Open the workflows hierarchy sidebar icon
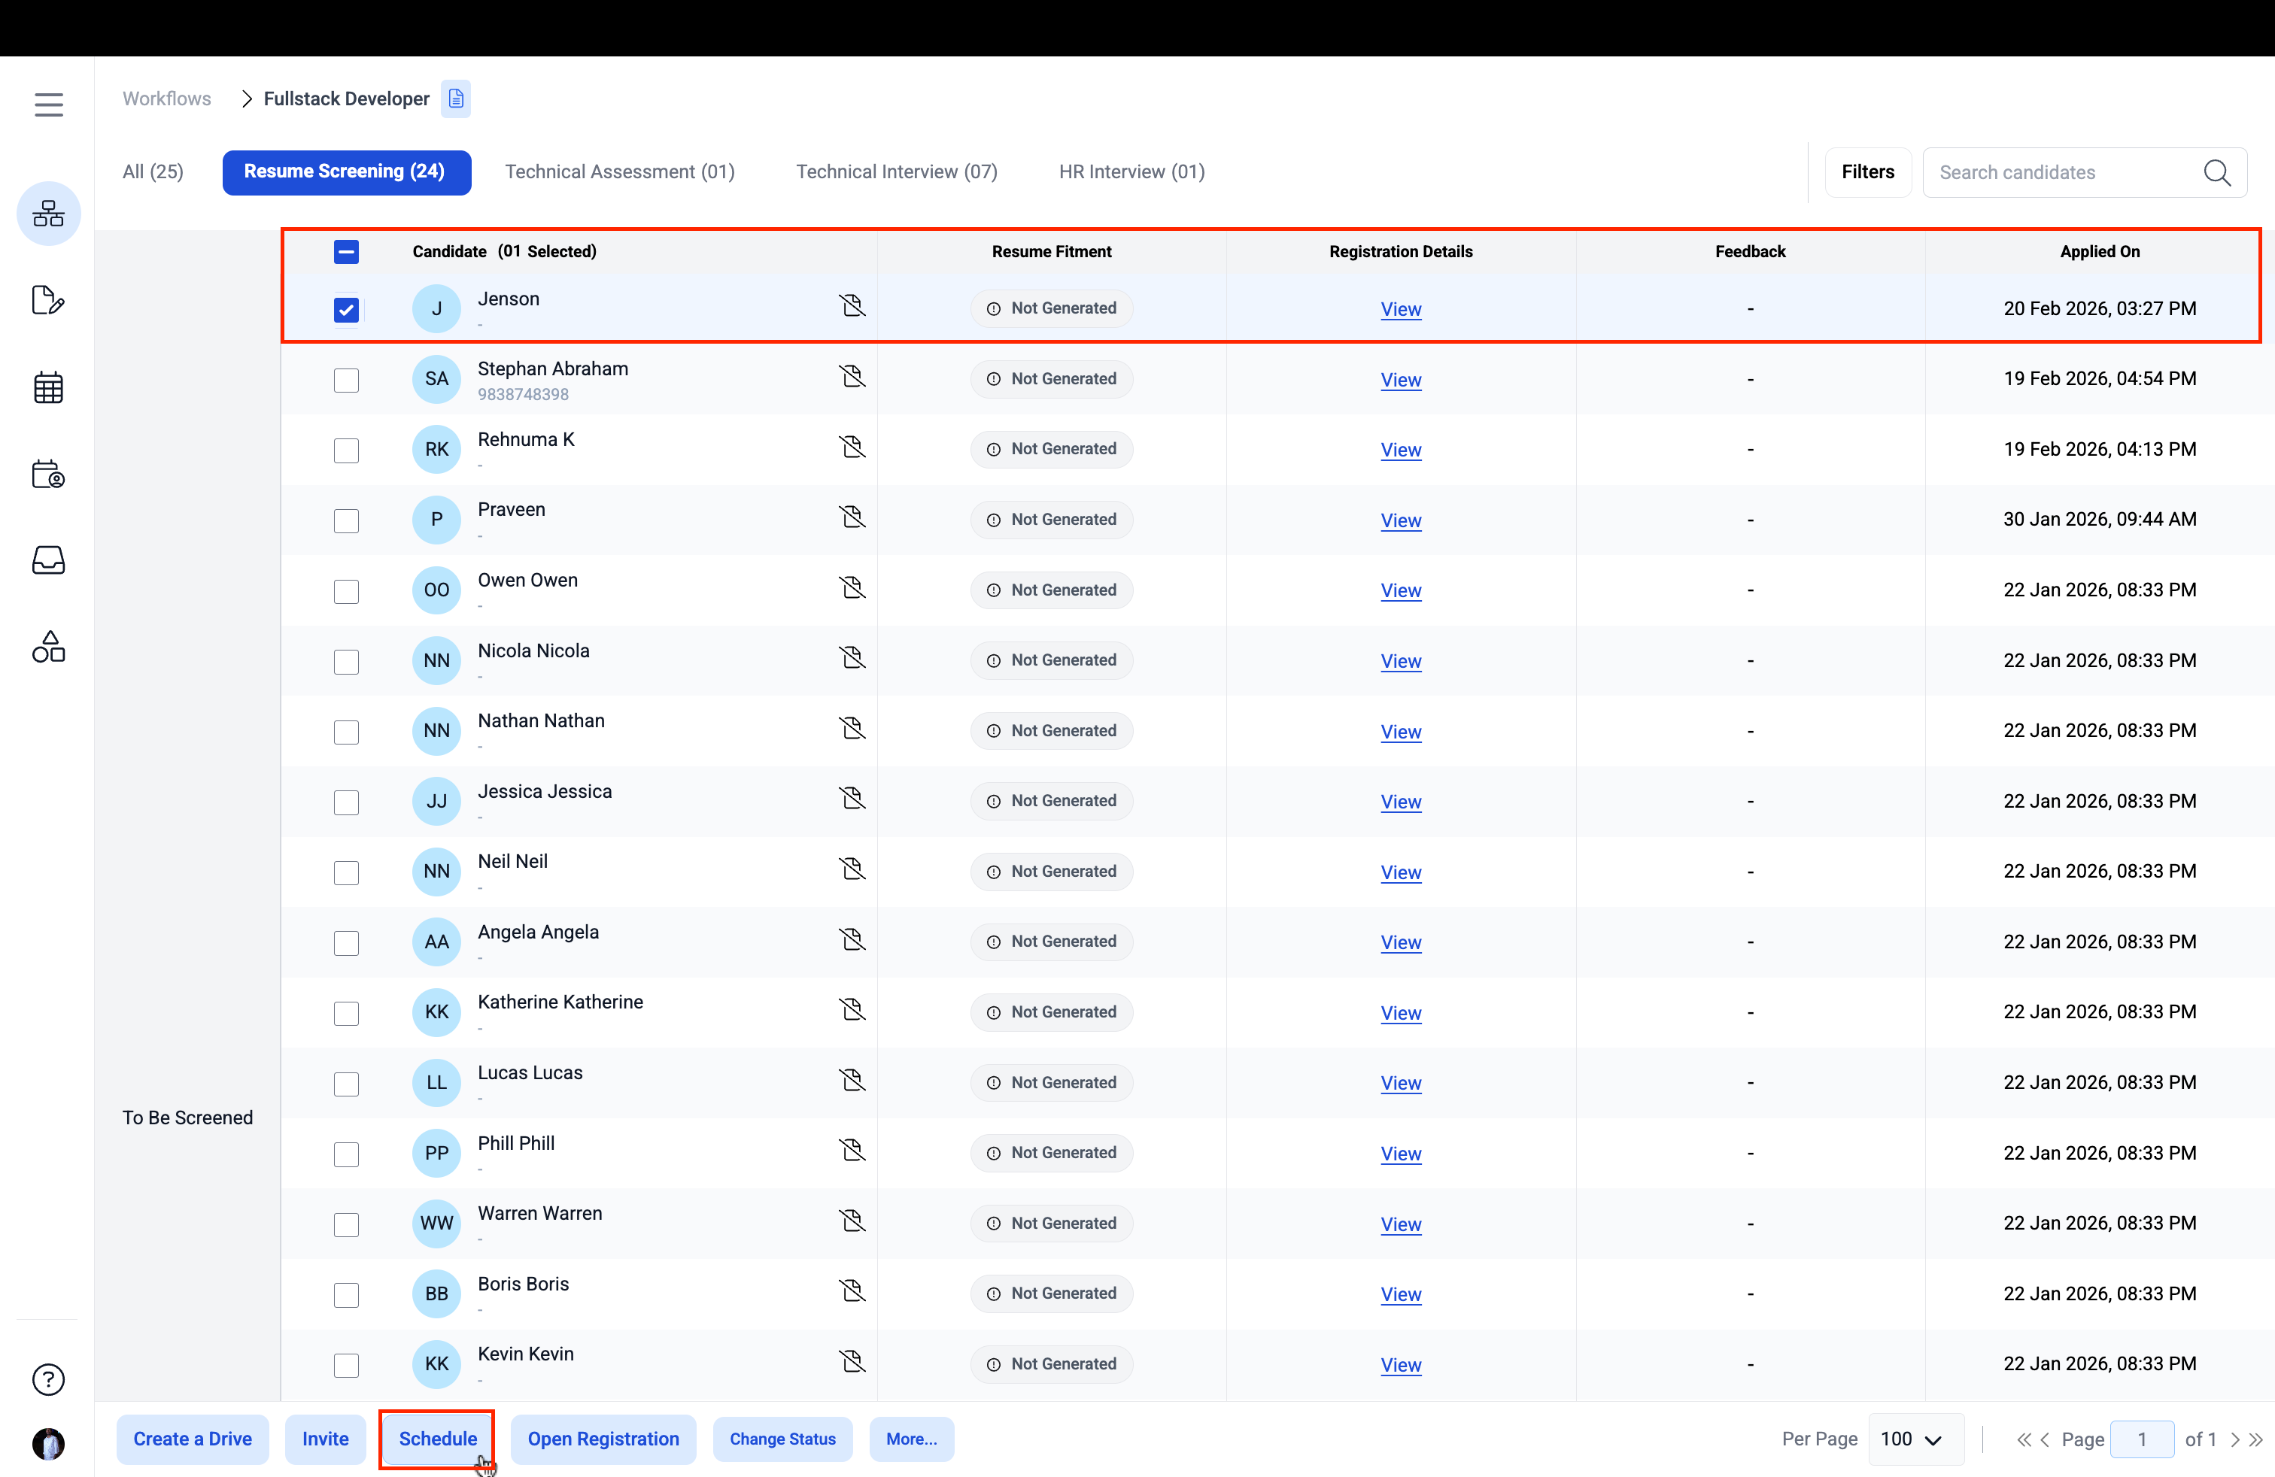Image resolution: width=2275 pixels, height=1477 pixels. [x=49, y=213]
